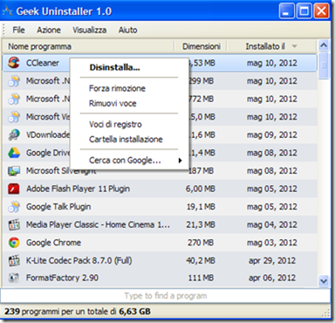Screen dimensions: 335x323
Task: Click the CCleaner name text
Action: pos(43,63)
